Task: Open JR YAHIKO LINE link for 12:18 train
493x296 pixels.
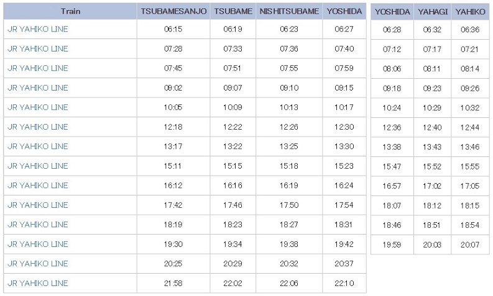Action: [x=37, y=127]
